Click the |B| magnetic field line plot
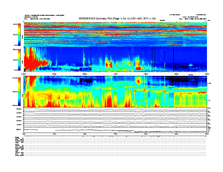This screenshot has height=172, width=223. 115,130
